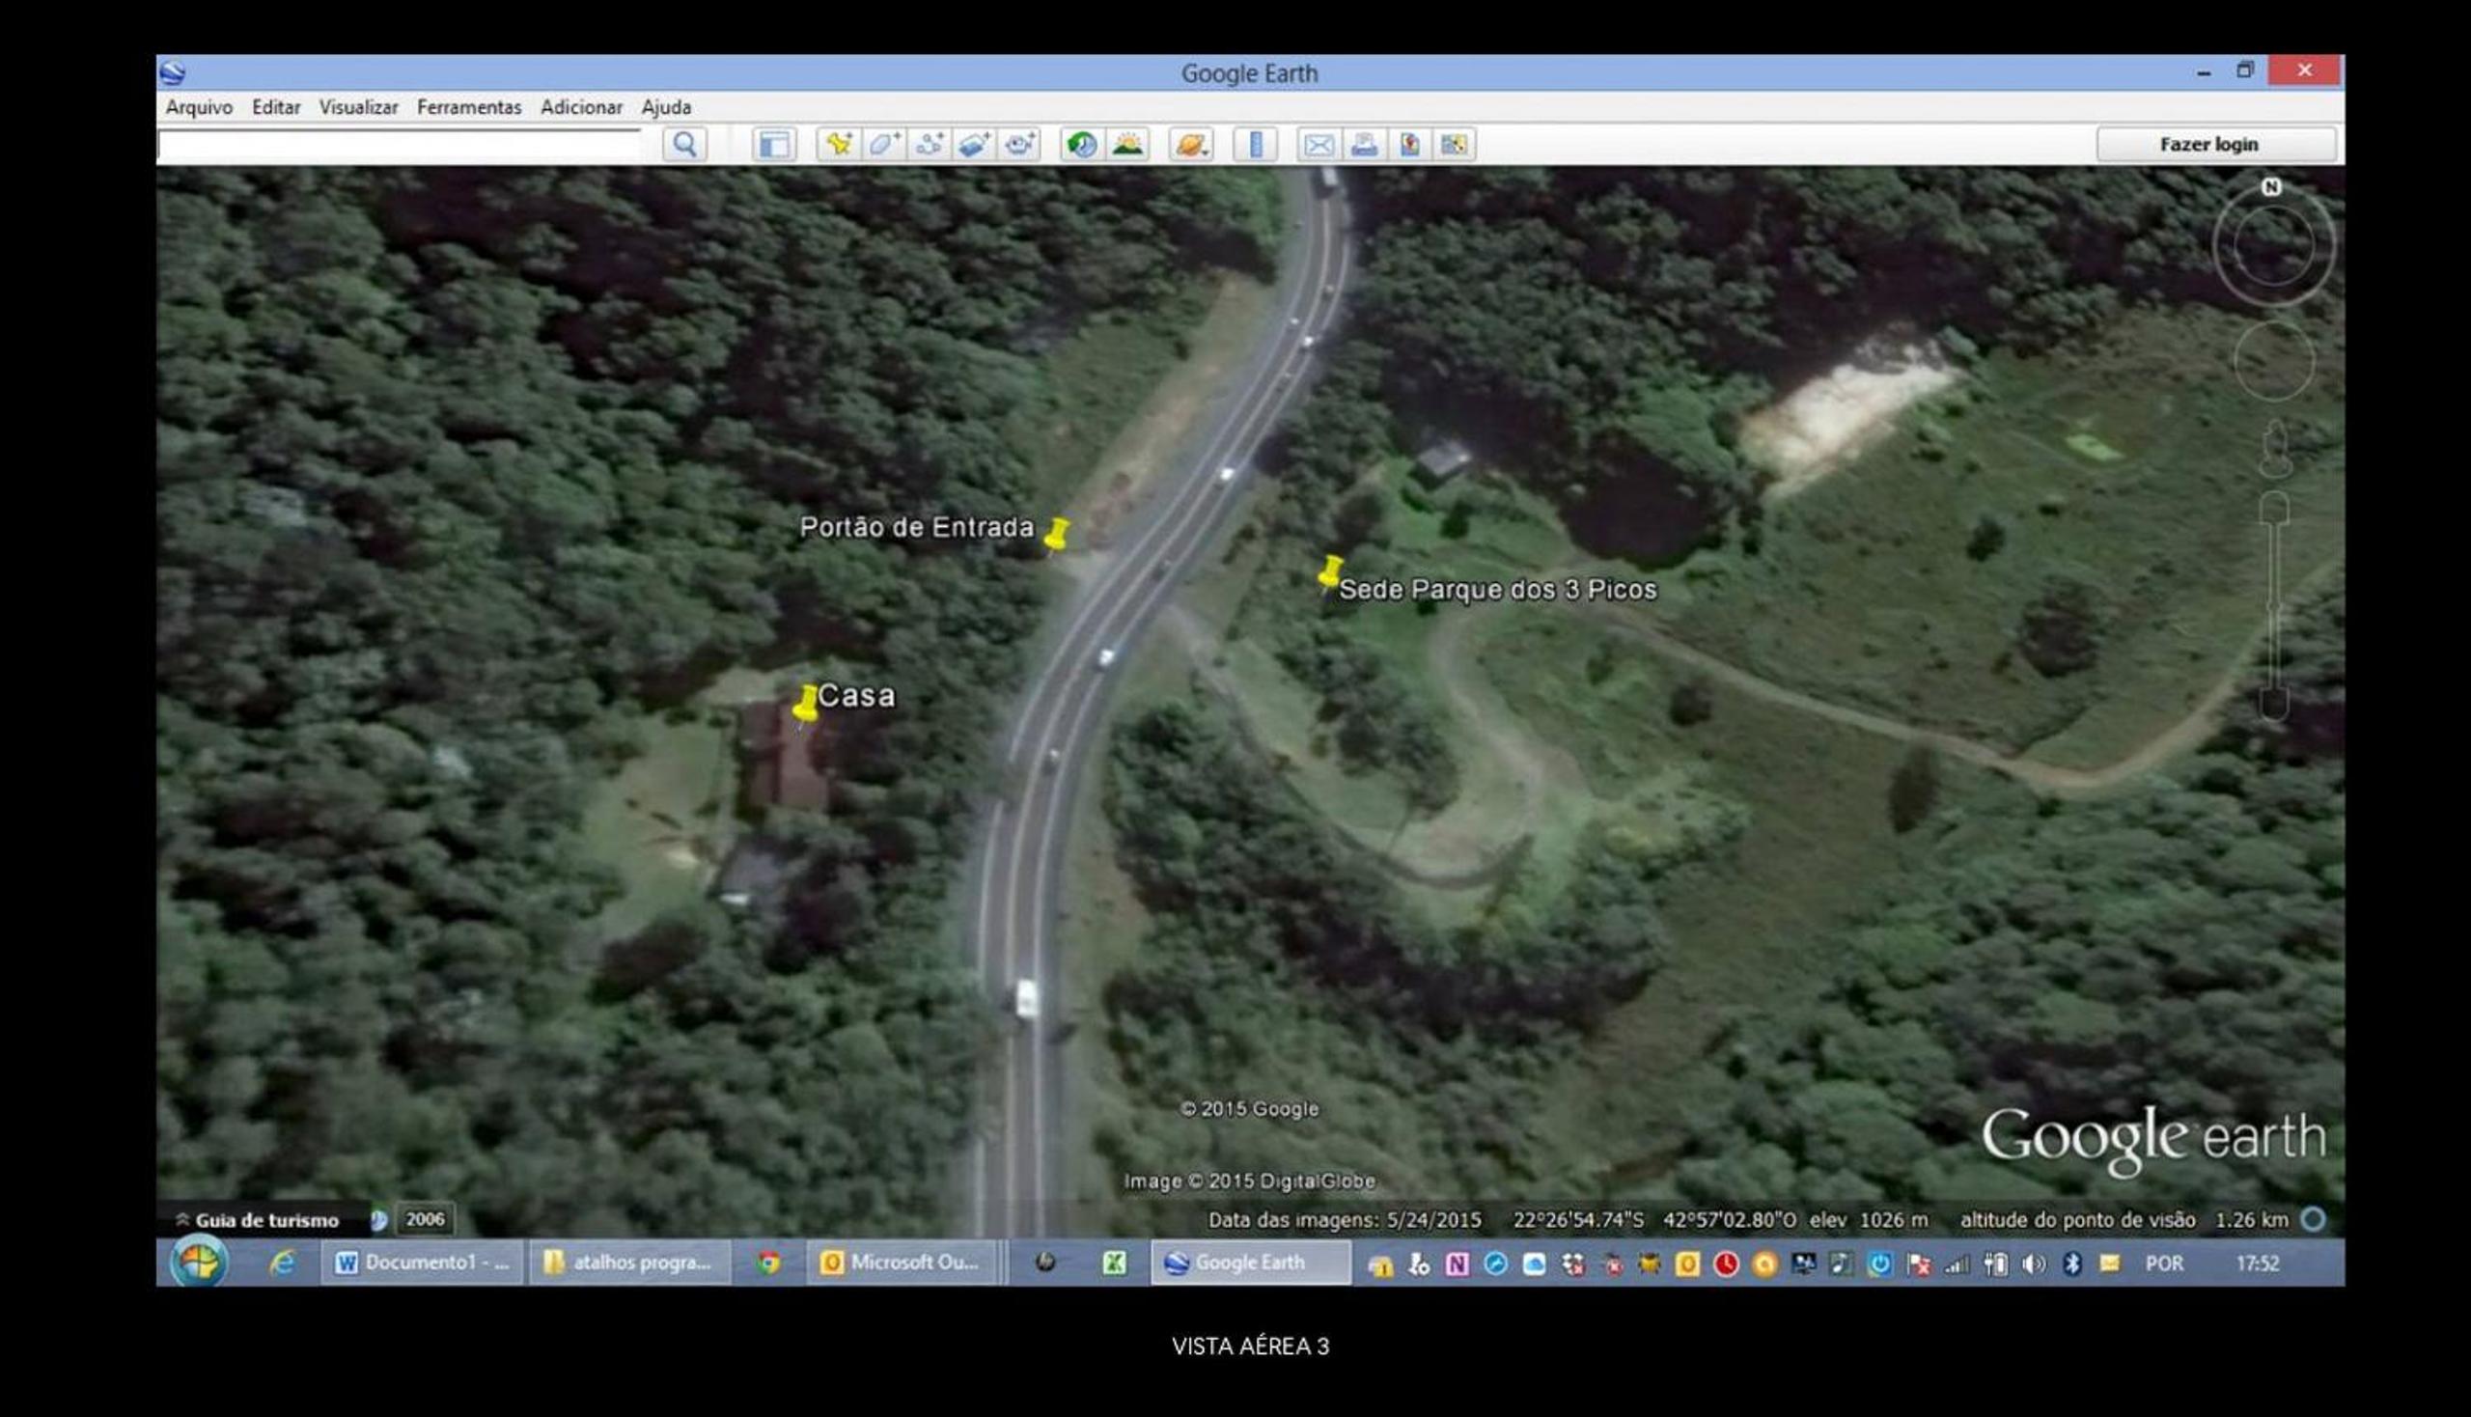Click the Portão de Entrada placemark pin

click(x=1057, y=534)
